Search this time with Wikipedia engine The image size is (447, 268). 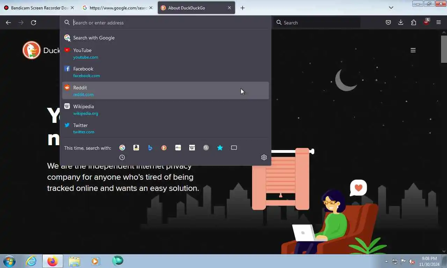pyautogui.click(x=192, y=148)
